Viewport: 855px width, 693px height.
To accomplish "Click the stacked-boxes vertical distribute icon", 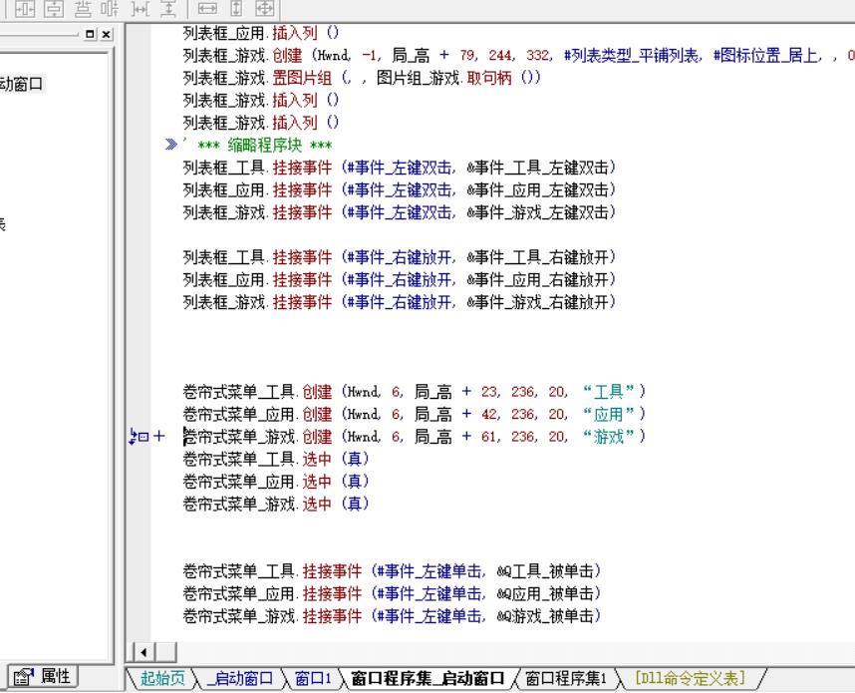I will 83,9.
